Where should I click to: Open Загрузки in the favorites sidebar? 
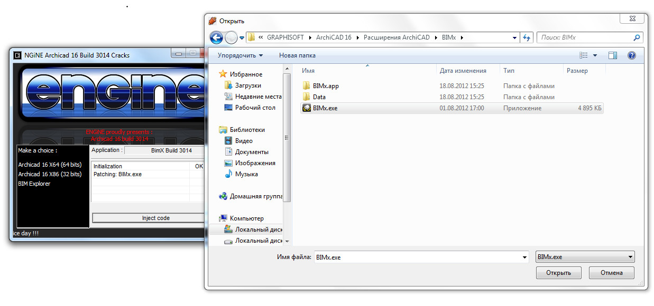[247, 85]
